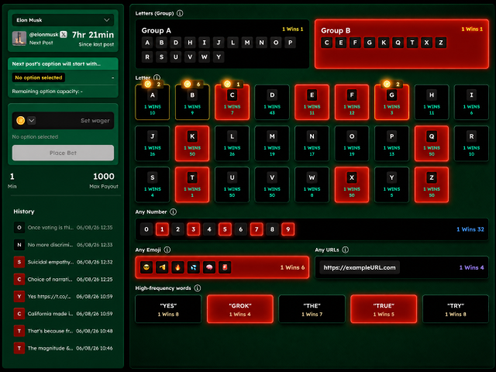Pick letter X card
This screenshot has height=372, width=496.
[x=352, y=184]
